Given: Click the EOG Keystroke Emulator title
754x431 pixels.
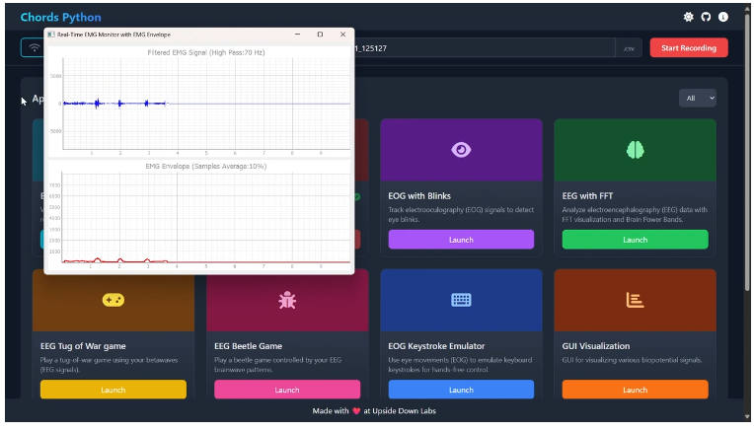Looking at the screenshot, I should click(x=436, y=346).
